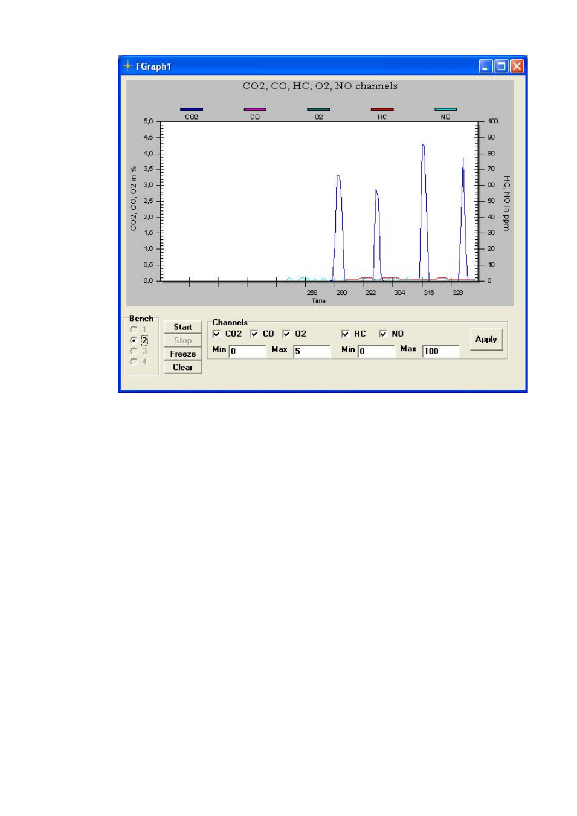577x816 pixels.
Task: Apply the channel range settings
Action: tap(486, 339)
